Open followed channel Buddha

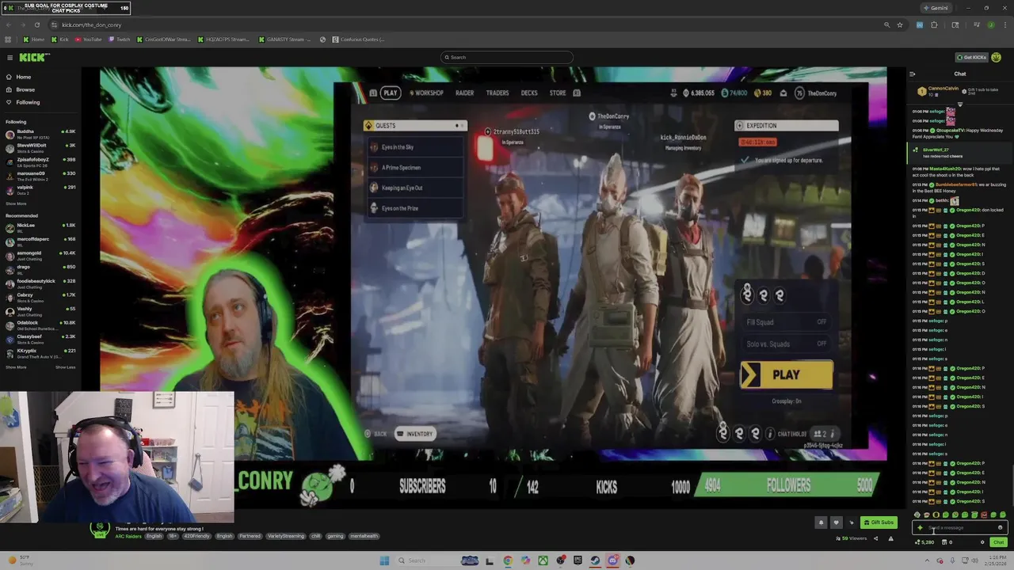[x=40, y=133]
